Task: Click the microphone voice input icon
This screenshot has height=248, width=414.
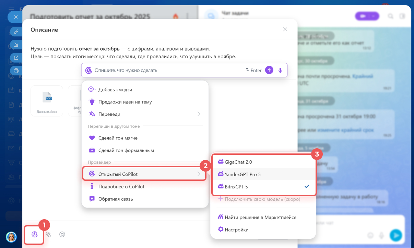Action: point(280,70)
